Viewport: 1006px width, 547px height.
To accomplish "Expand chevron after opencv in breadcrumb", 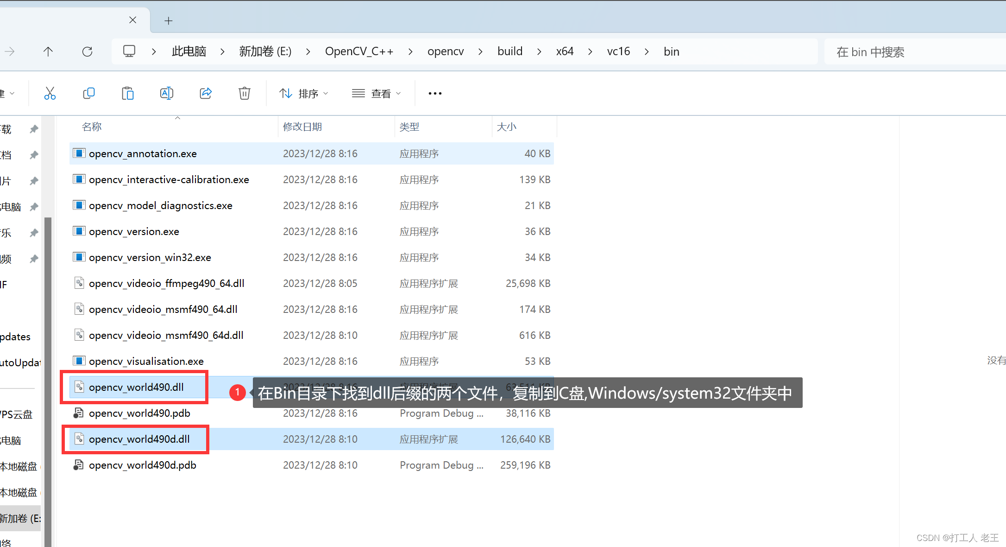I will [x=480, y=51].
